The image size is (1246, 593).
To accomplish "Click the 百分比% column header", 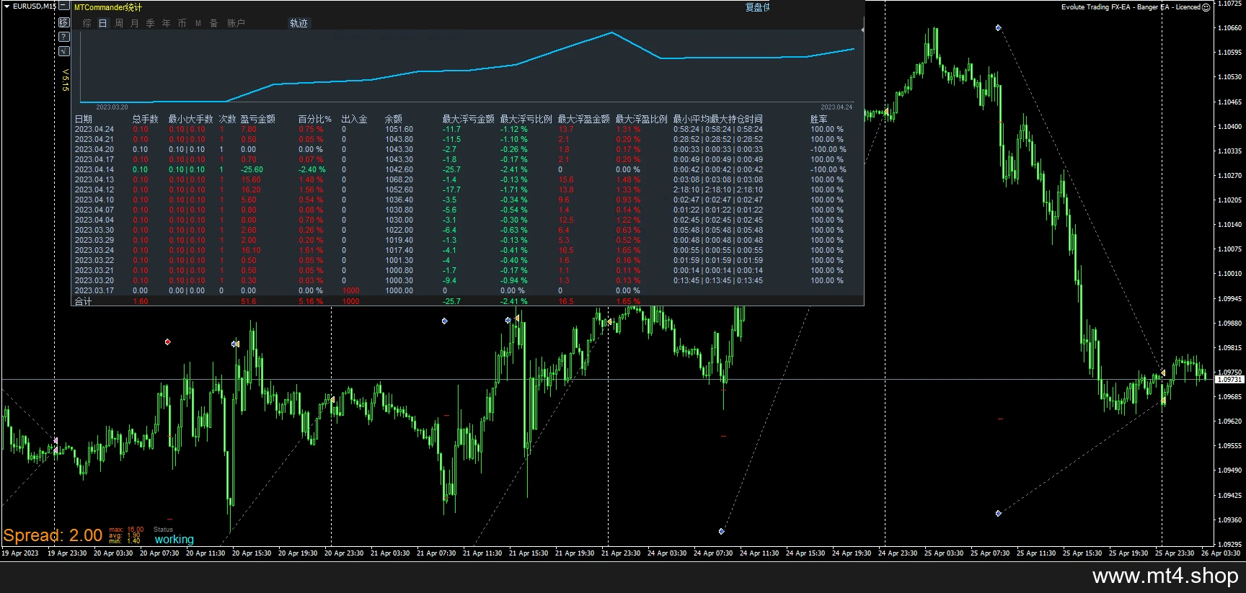I will 314,119.
